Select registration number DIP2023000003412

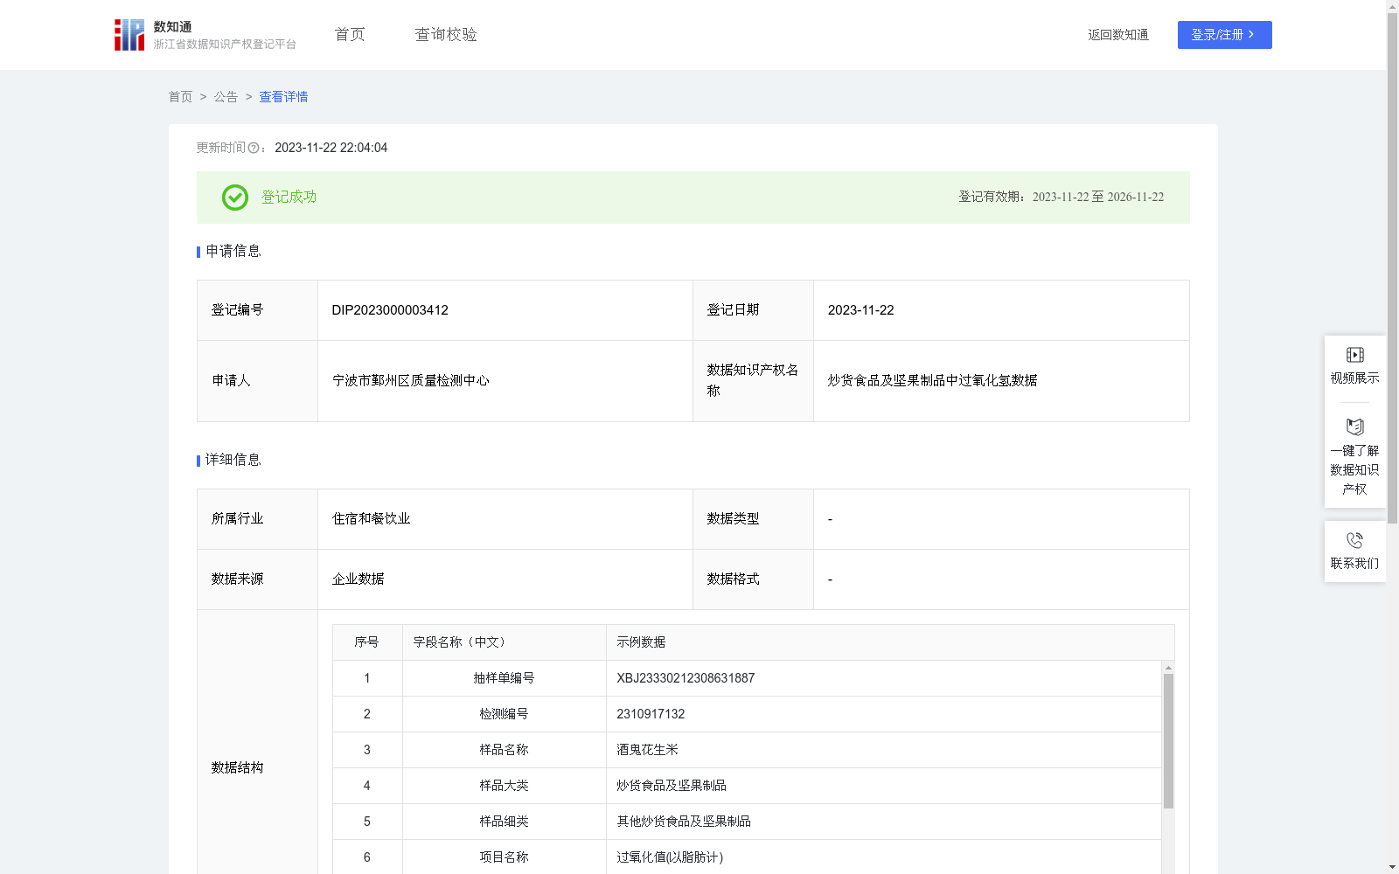coord(390,310)
